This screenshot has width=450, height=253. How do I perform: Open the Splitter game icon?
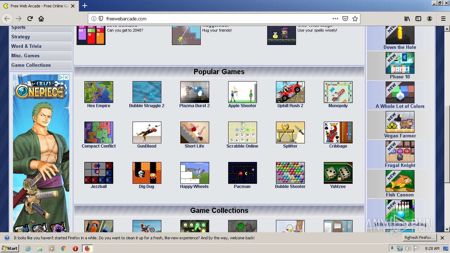click(290, 132)
